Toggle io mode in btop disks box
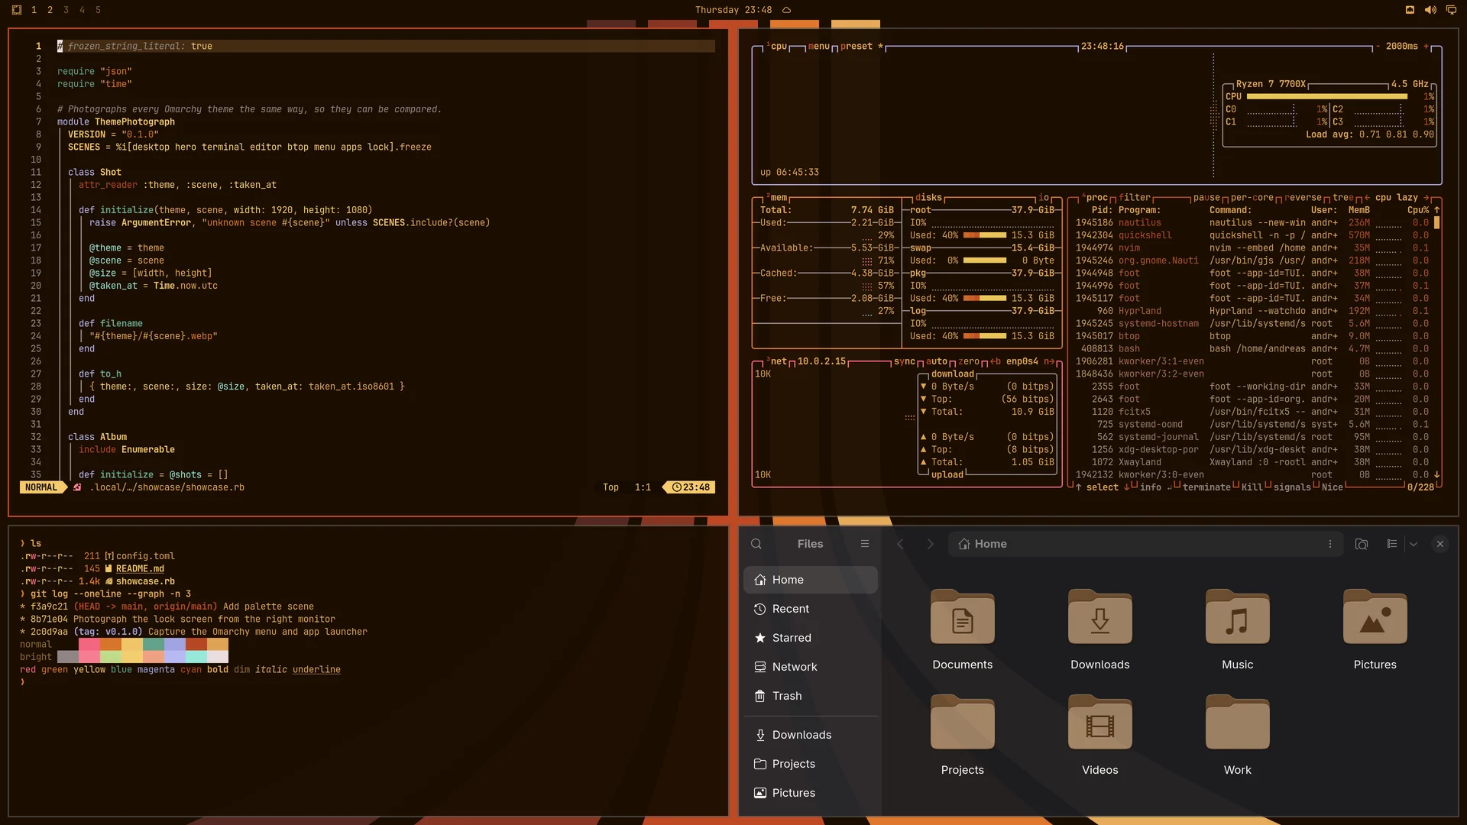Viewport: 1467px width, 825px height. [x=1044, y=198]
